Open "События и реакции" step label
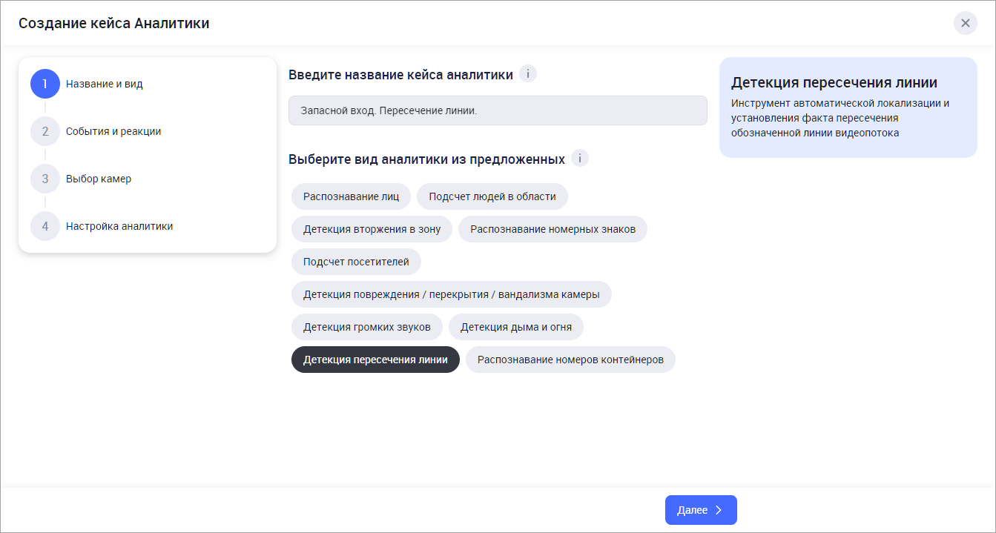The image size is (996, 533). [113, 131]
